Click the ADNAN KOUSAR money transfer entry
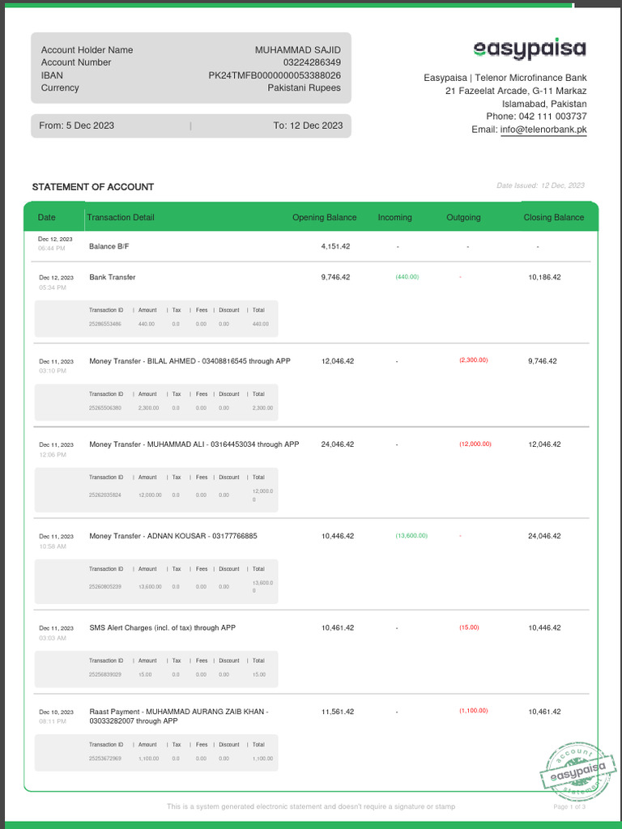The height and width of the screenshot is (829, 622). [x=173, y=536]
